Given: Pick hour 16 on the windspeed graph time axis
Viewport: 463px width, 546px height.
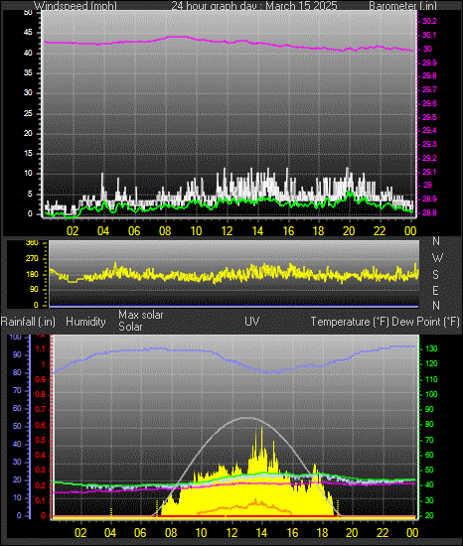Looking at the screenshot, I should (x=288, y=231).
